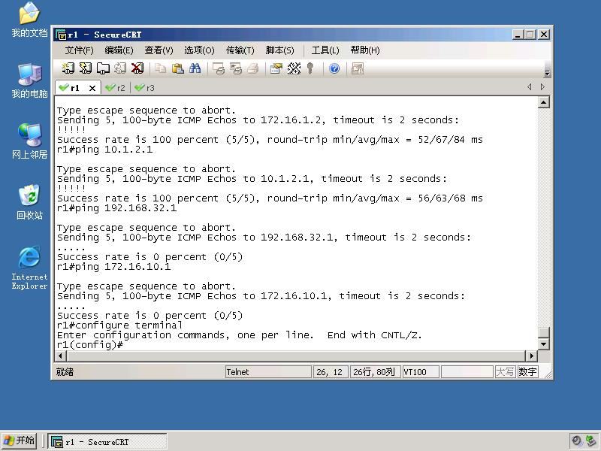Click the 26行, 80列 status entry
Viewport: 601px width, 451px height.
click(x=375, y=372)
